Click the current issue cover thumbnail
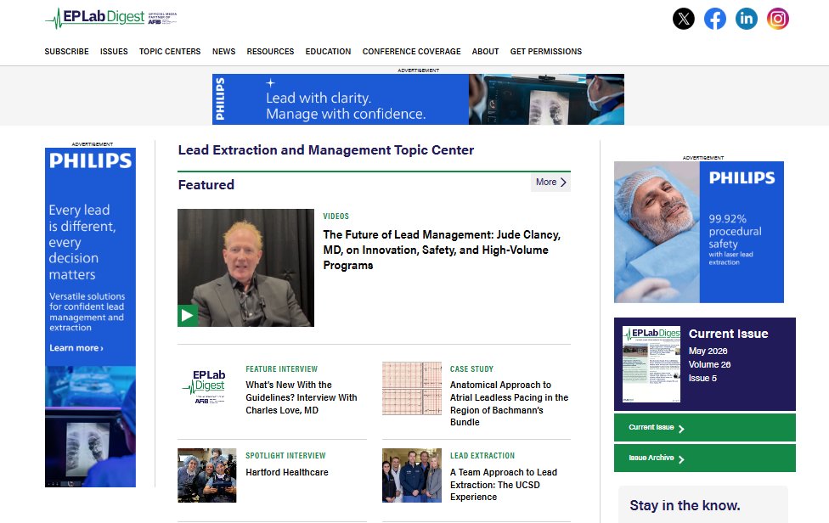This screenshot has height=523, width=829. (651, 364)
